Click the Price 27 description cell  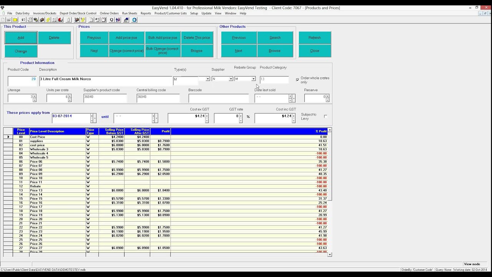click(57, 248)
